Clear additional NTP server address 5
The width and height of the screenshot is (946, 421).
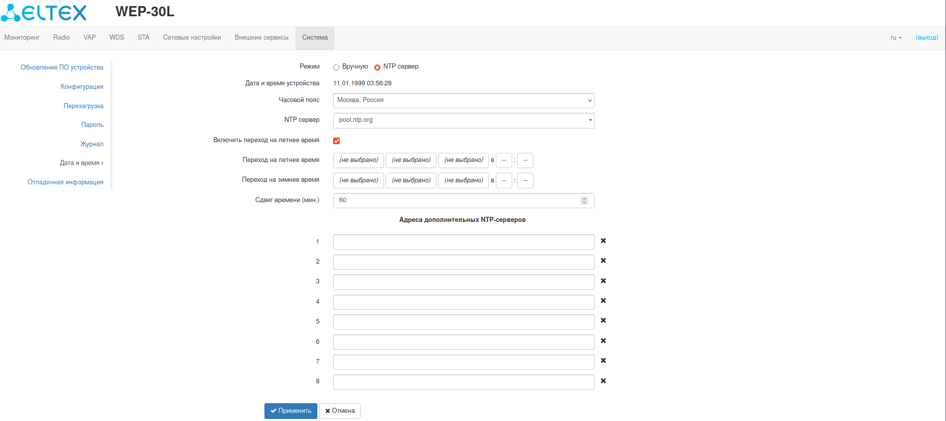[x=603, y=320]
